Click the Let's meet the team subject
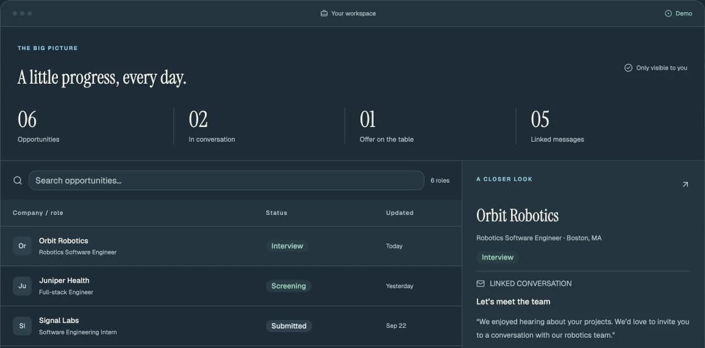The height and width of the screenshot is (348, 705). (x=513, y=302)
